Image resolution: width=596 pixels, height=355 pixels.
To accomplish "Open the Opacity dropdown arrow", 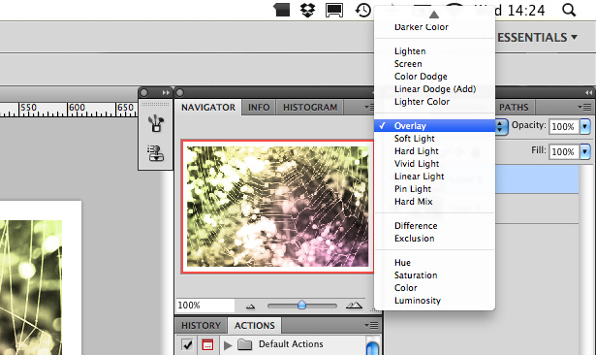I will (585, 126).
